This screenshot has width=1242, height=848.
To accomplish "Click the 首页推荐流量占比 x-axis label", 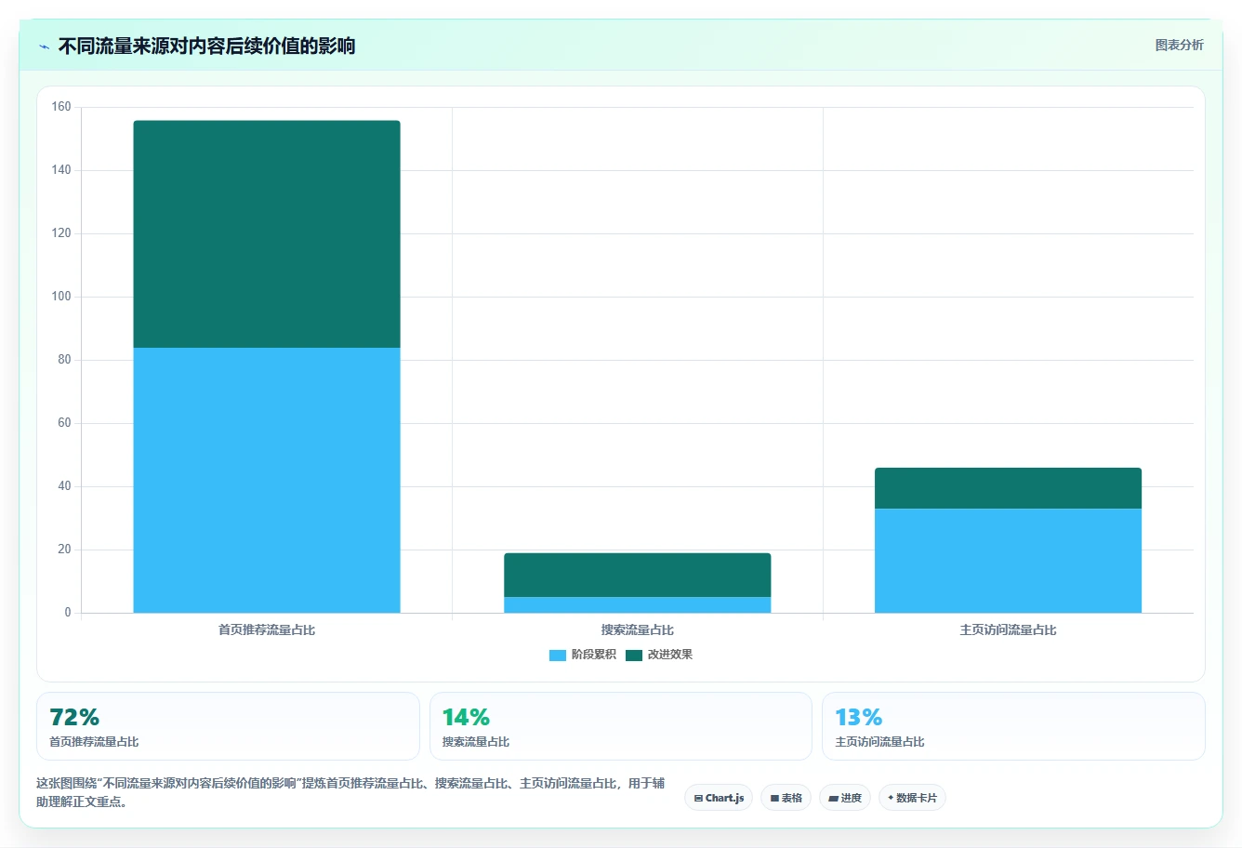I will pyautogui.click(x=267, y=630).
